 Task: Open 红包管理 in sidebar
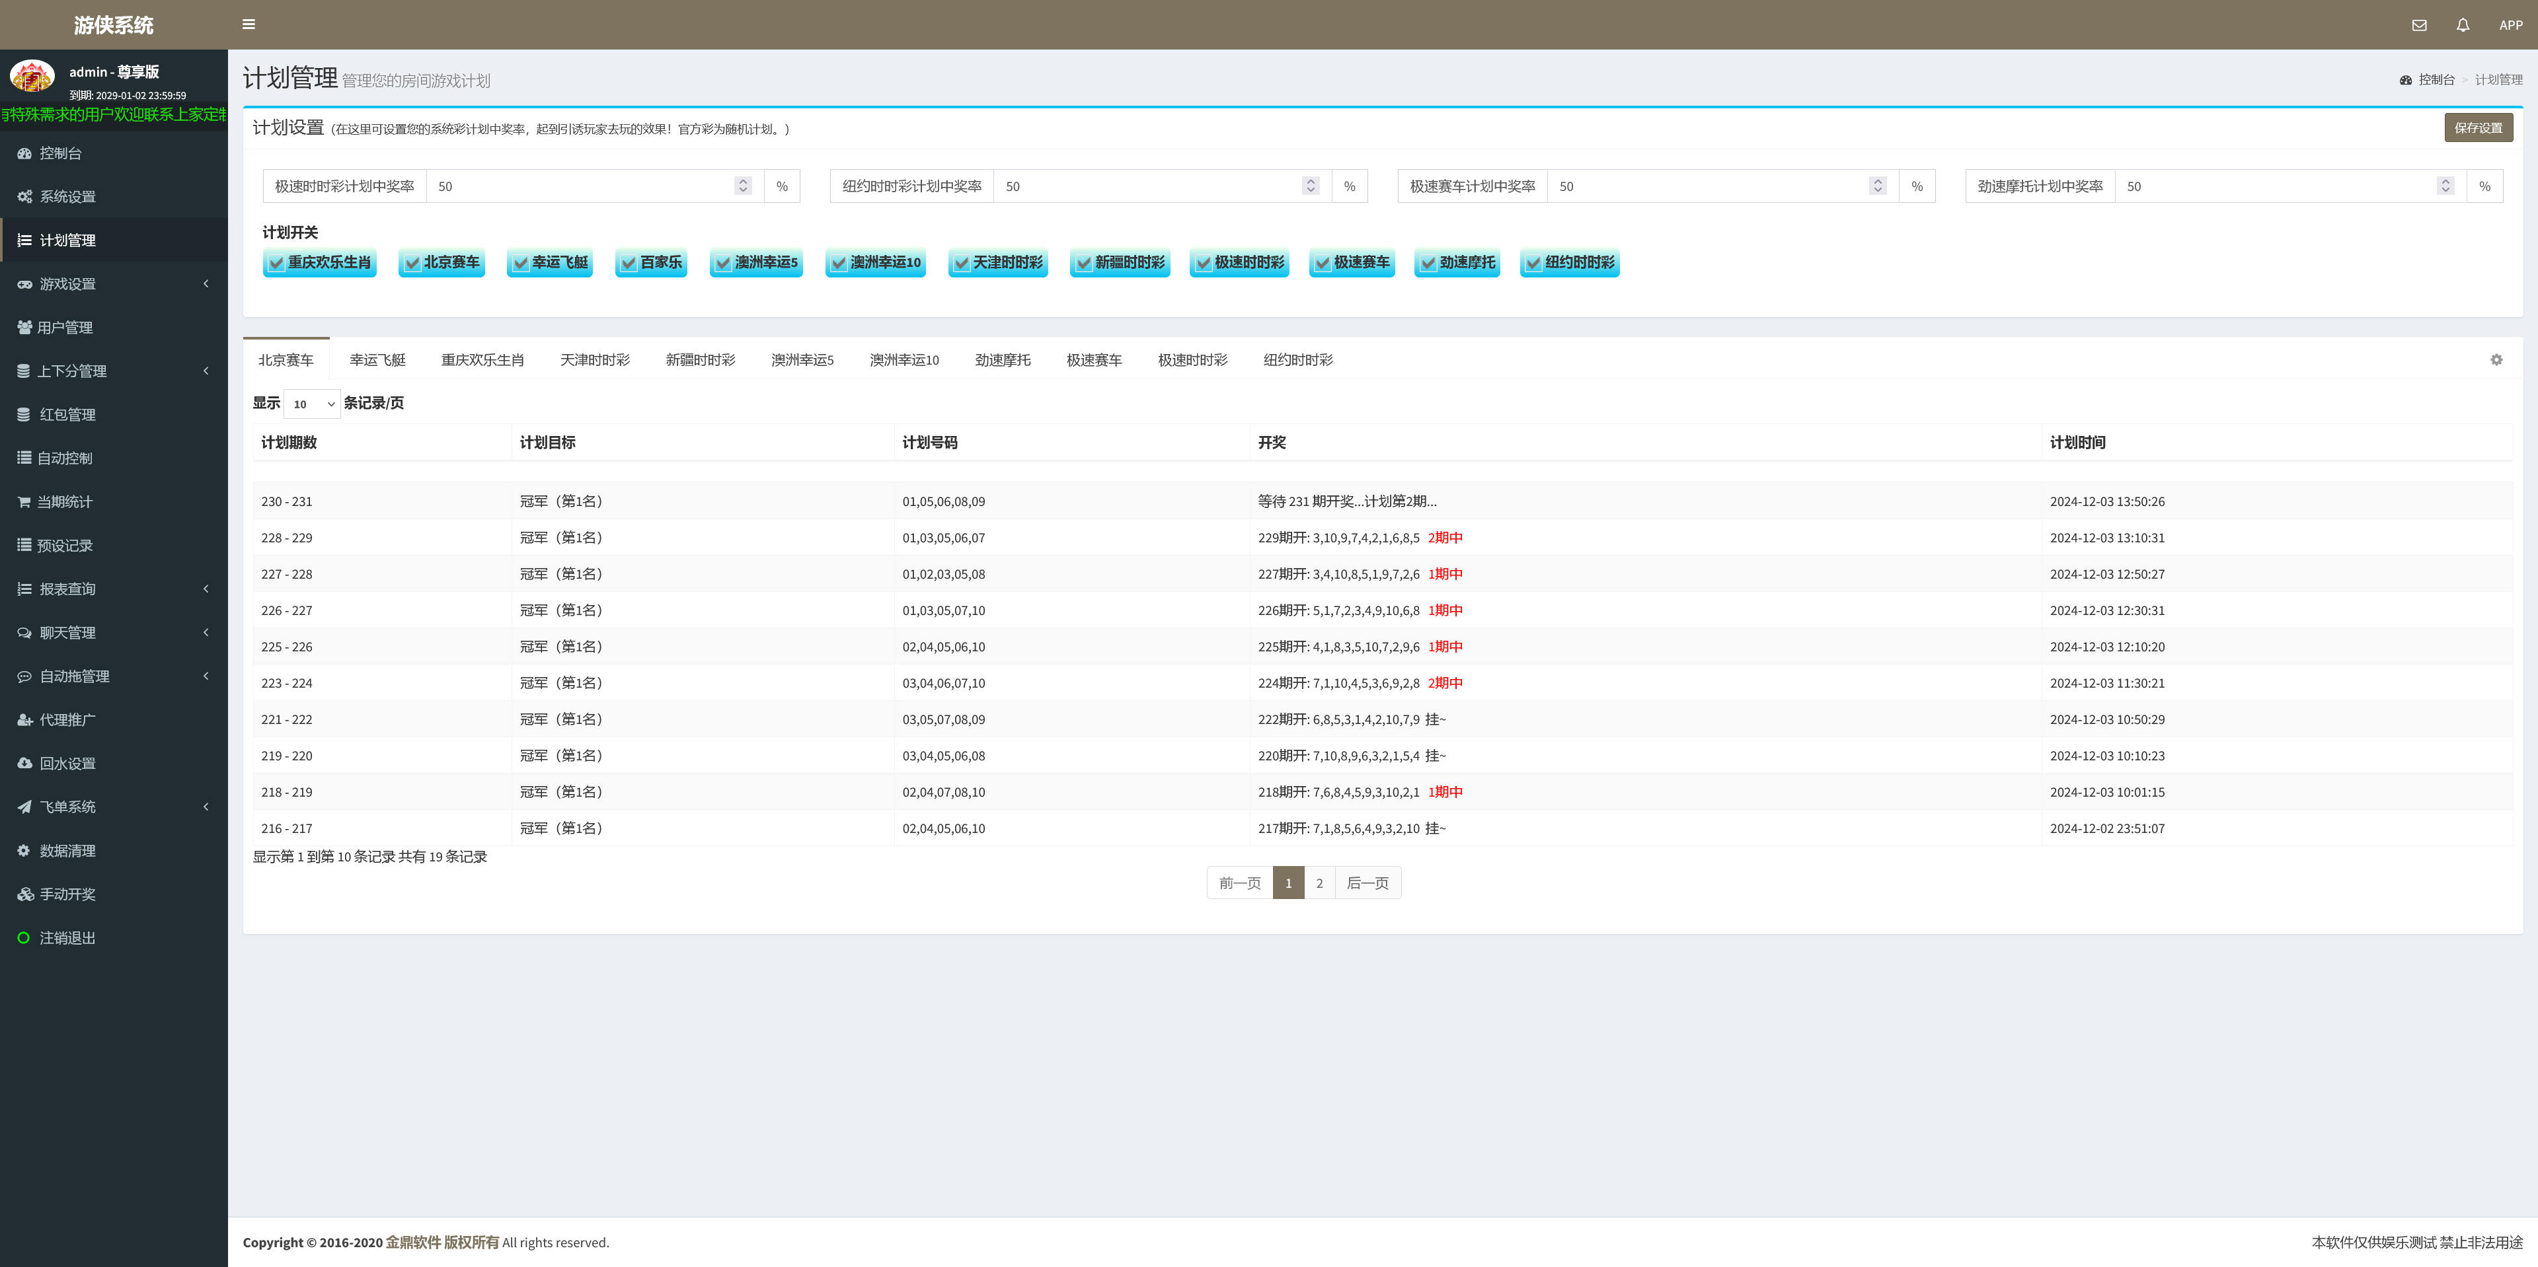[67, 414]
